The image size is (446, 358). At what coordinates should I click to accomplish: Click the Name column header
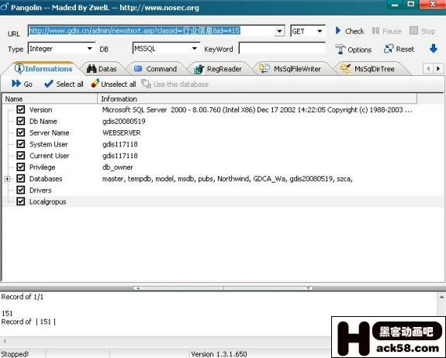[50, 98]
